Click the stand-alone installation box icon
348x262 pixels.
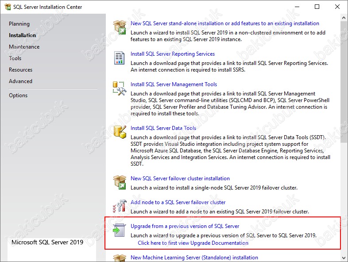point(120,27)
